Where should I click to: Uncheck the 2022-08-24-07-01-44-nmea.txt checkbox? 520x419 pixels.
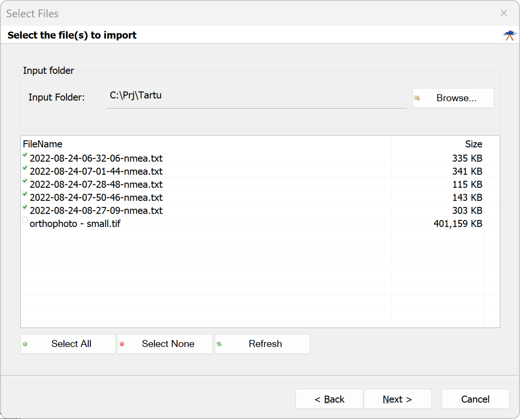click(25, 168)
